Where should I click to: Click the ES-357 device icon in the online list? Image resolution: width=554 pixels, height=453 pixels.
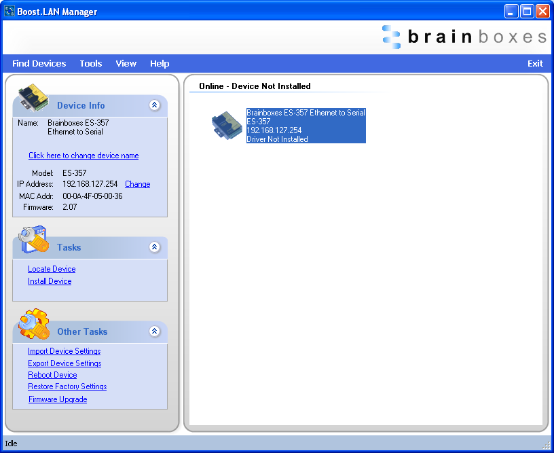pos(227,126)
